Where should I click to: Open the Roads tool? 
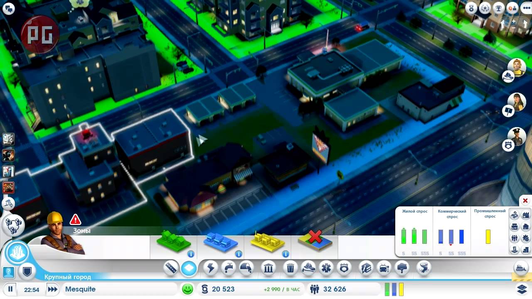pyautogui.click(x=171, y=268)
